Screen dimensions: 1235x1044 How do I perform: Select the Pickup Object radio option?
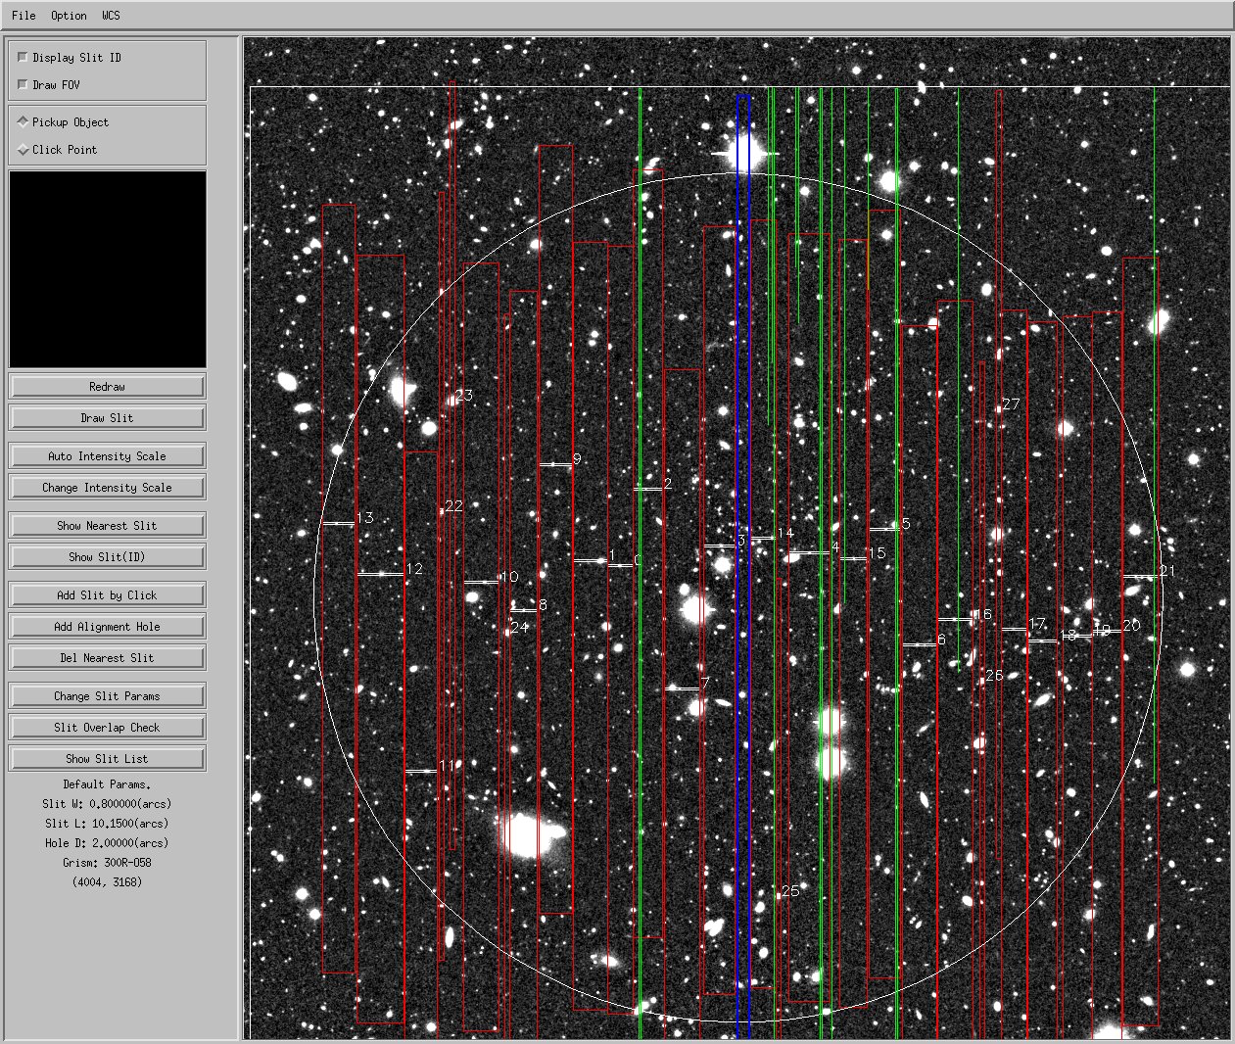(24, 122)
